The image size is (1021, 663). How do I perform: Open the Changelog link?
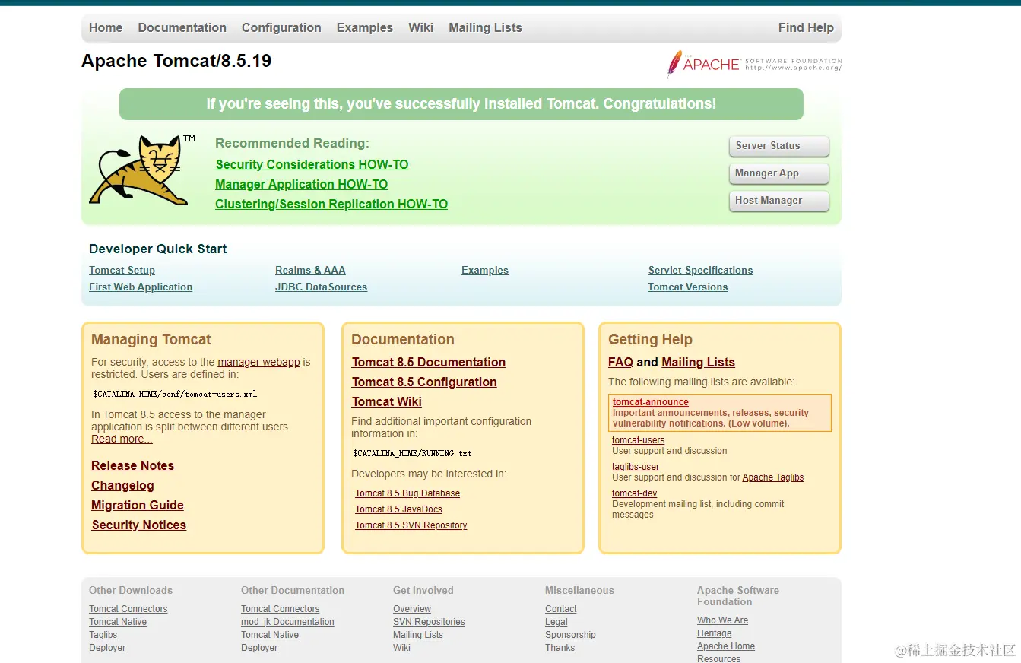tap(122, 485)
